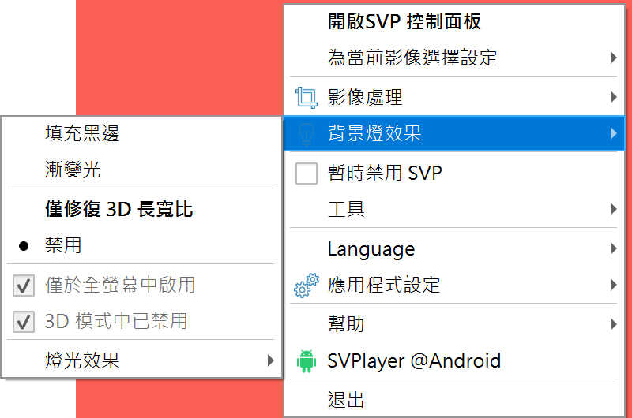Expand the 幫助 submenu arrow
This screenshot has height=418, width=632.
613,324
